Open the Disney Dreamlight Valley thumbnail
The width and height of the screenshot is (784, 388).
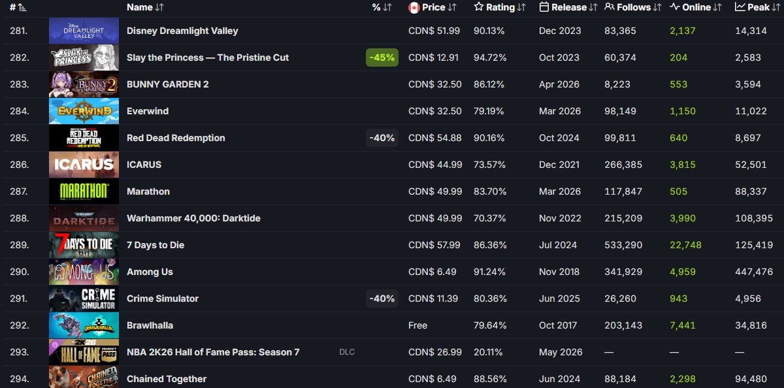[84, 31]
